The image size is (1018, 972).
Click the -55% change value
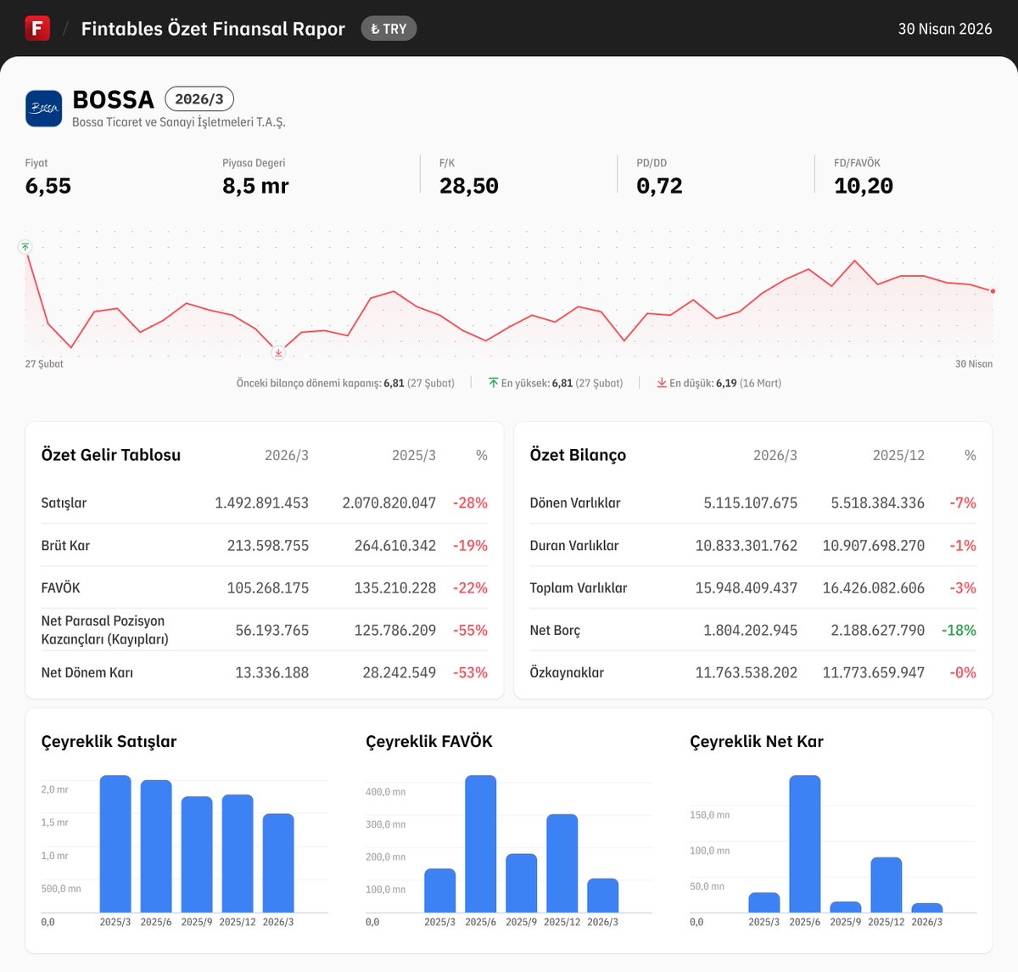click(x=471, y=630)
